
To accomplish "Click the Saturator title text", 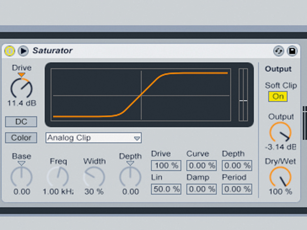I will click(x=52, y=51).
